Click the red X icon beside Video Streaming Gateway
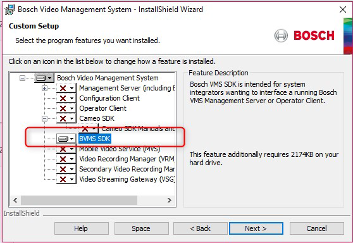353x243 pixels. [x=63, y=179]
